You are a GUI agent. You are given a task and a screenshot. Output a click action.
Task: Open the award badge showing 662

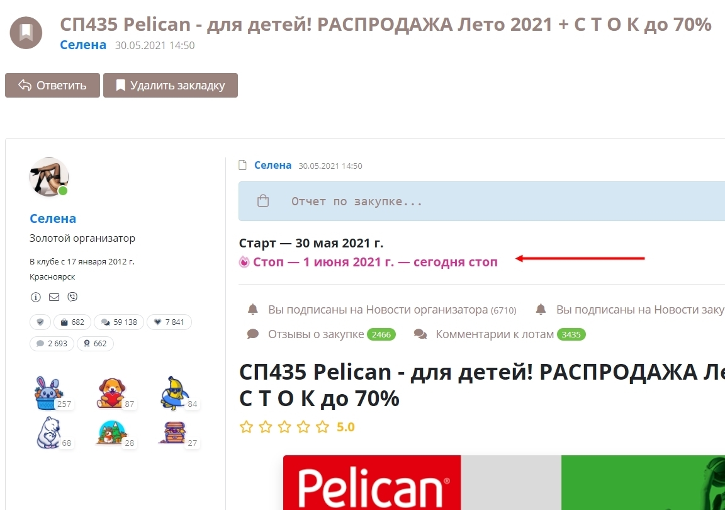pos(95,343)
